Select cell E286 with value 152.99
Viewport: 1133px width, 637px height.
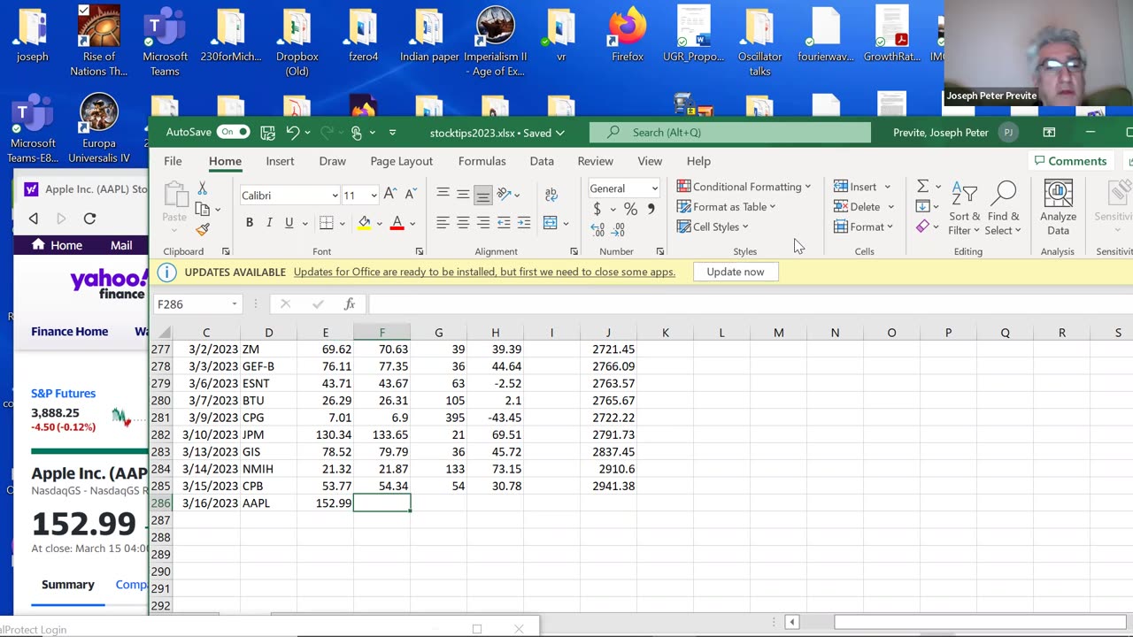coord(325,503)
